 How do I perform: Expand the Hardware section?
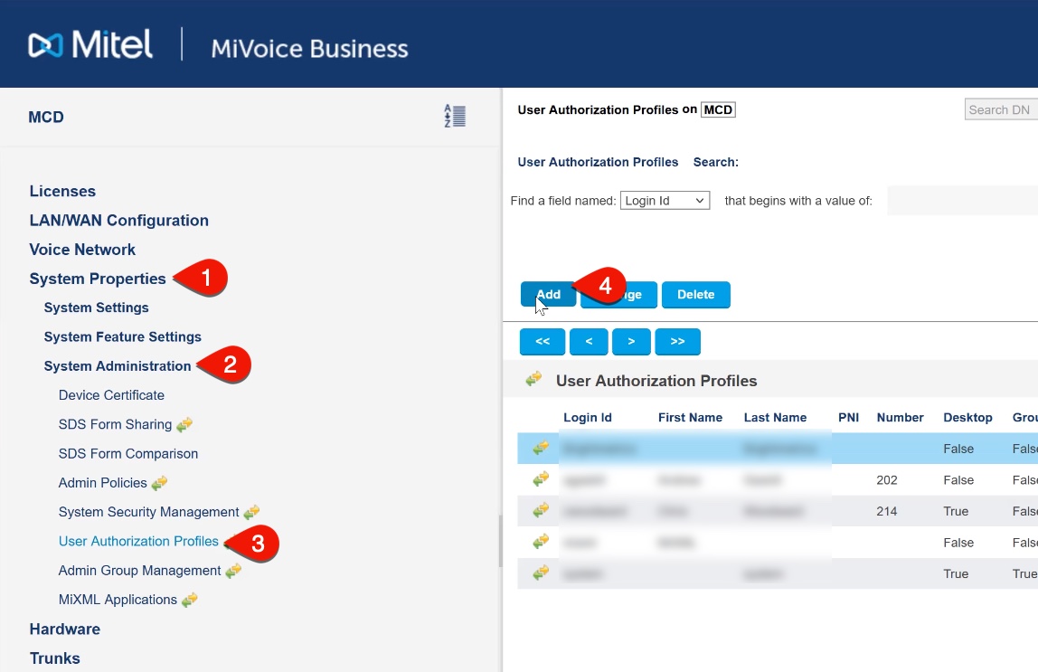coord(64,629)
